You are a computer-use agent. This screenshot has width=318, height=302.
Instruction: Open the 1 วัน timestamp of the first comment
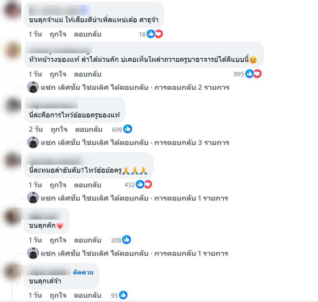[x=35, y=34]
